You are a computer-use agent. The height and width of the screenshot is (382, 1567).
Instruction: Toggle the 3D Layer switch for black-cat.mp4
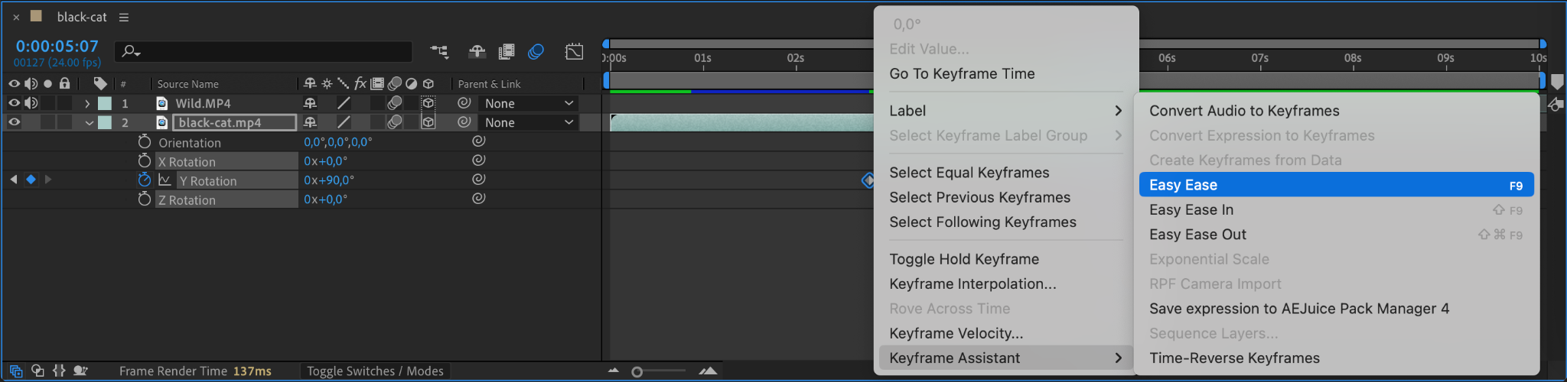tap(428, 122)
